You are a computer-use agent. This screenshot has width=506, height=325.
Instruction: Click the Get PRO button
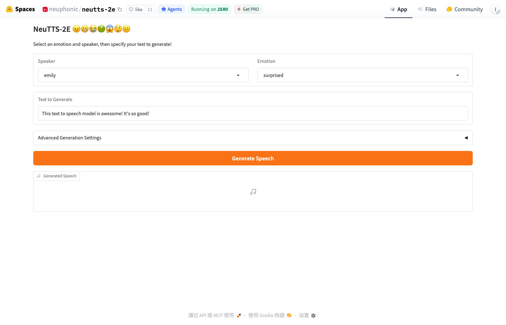[x=248, y=9]
